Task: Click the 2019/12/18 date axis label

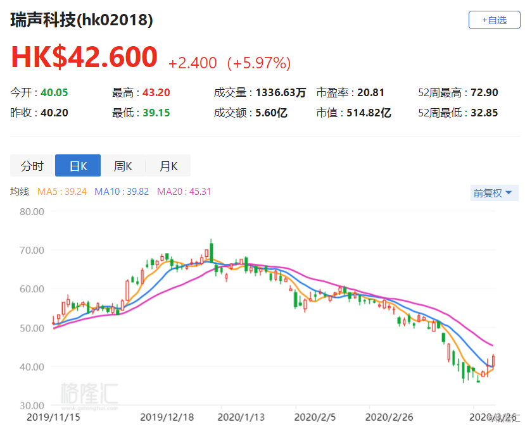Action: (167, 418)
